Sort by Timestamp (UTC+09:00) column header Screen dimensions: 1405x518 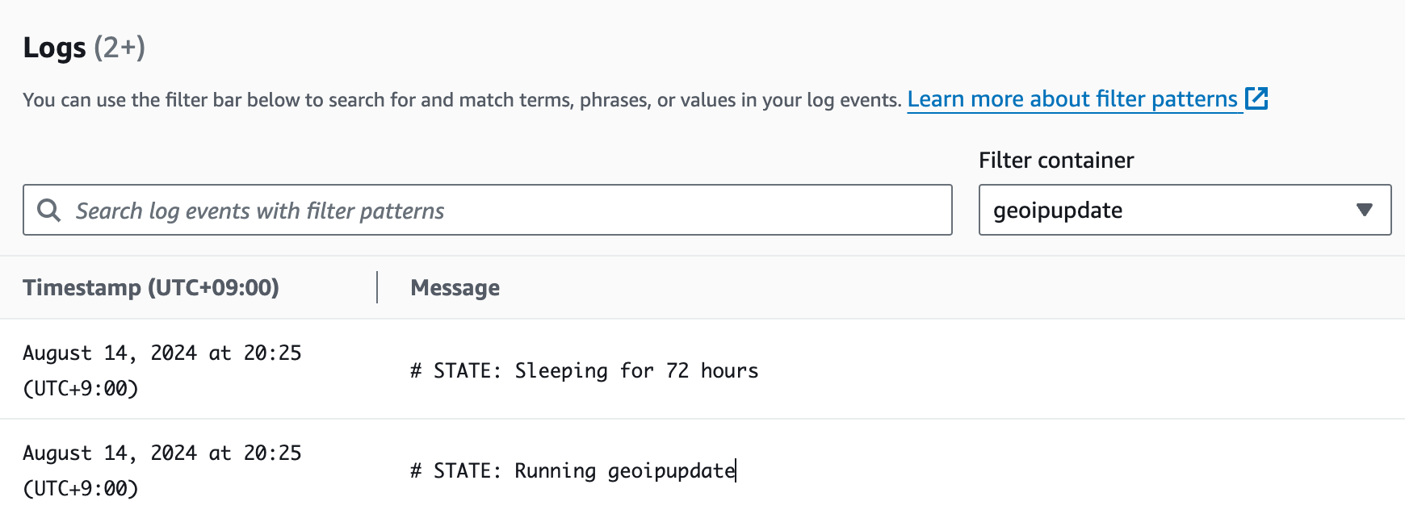point(151,287)
